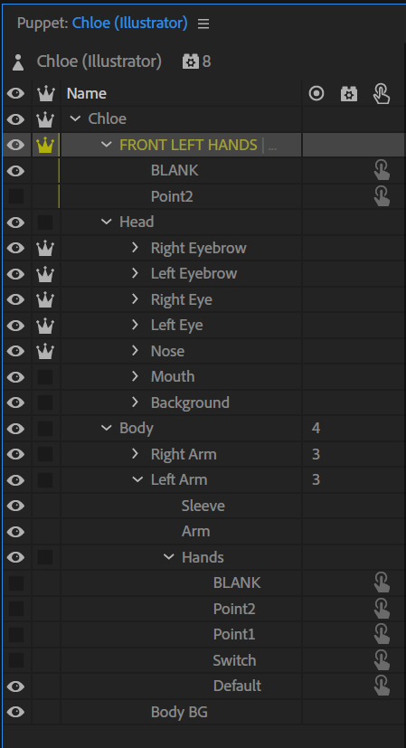The width and height of the screenshot is (406, 748).
Task: Click the gold crown on FRONT LEFT HANDS
Action: [45, 144]
